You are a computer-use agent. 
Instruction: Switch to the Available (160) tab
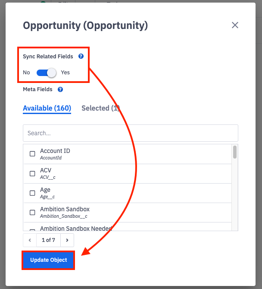(x=47, y=108)
